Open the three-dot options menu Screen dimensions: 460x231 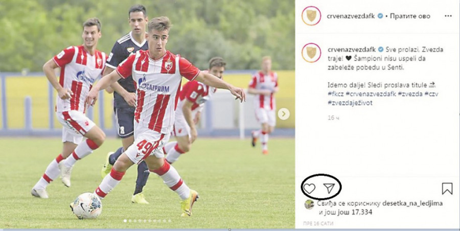pos(448,16)
